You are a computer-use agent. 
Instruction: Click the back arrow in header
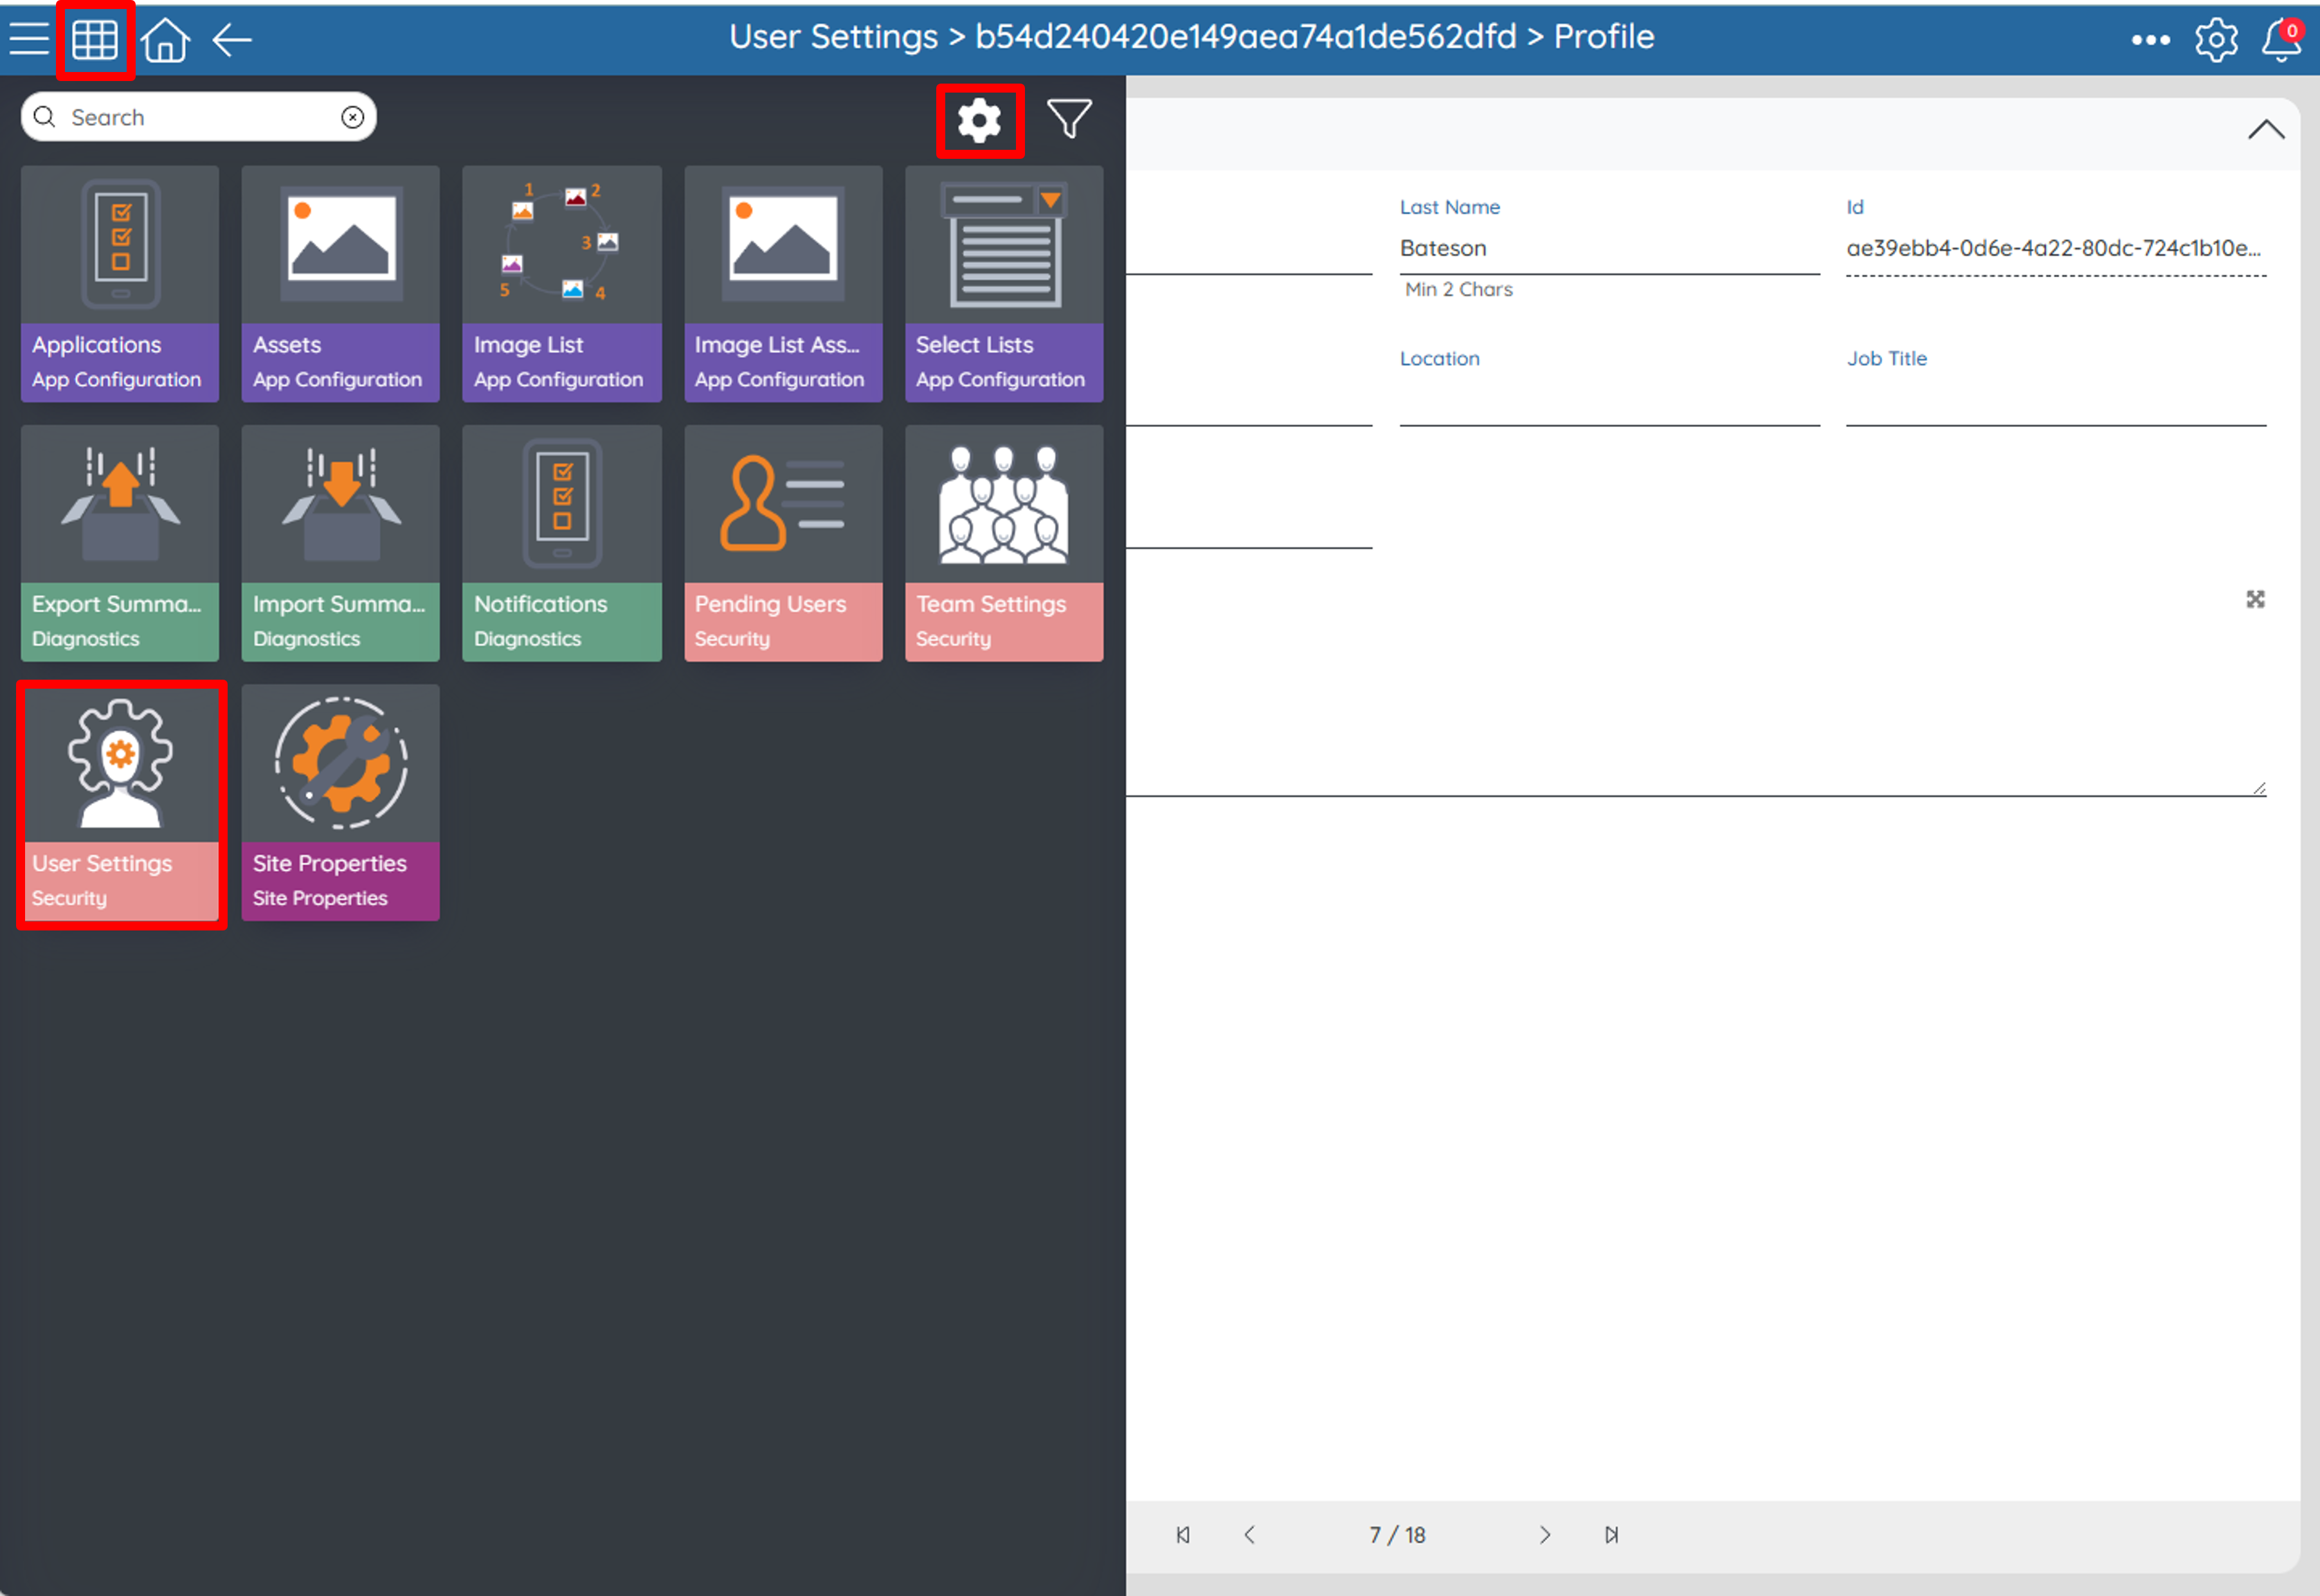point(232,40)
